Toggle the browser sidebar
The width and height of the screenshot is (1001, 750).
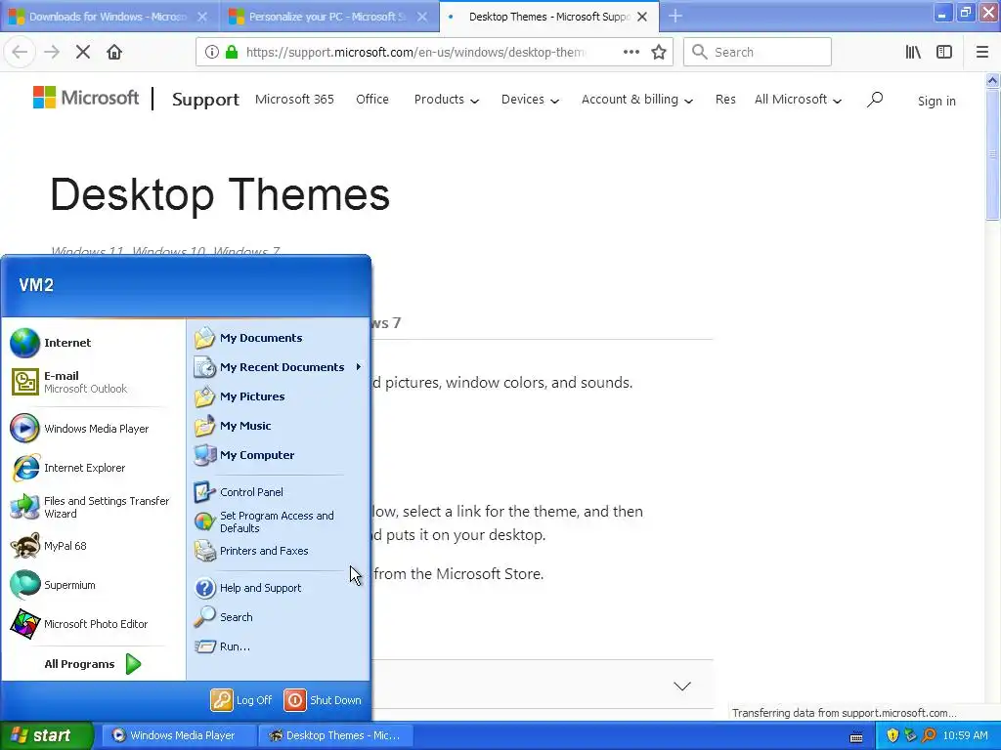point(944,52)
